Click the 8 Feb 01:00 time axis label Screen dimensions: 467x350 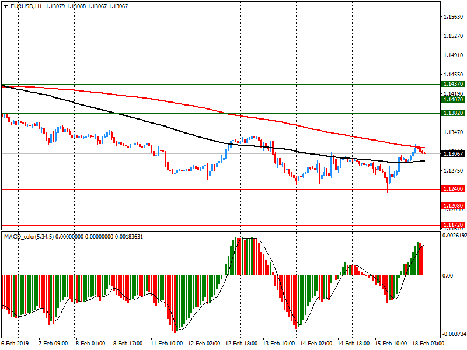[x=90, y=344]
